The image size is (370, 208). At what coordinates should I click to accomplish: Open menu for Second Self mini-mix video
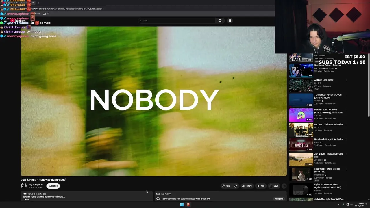(x=346, y=155)
